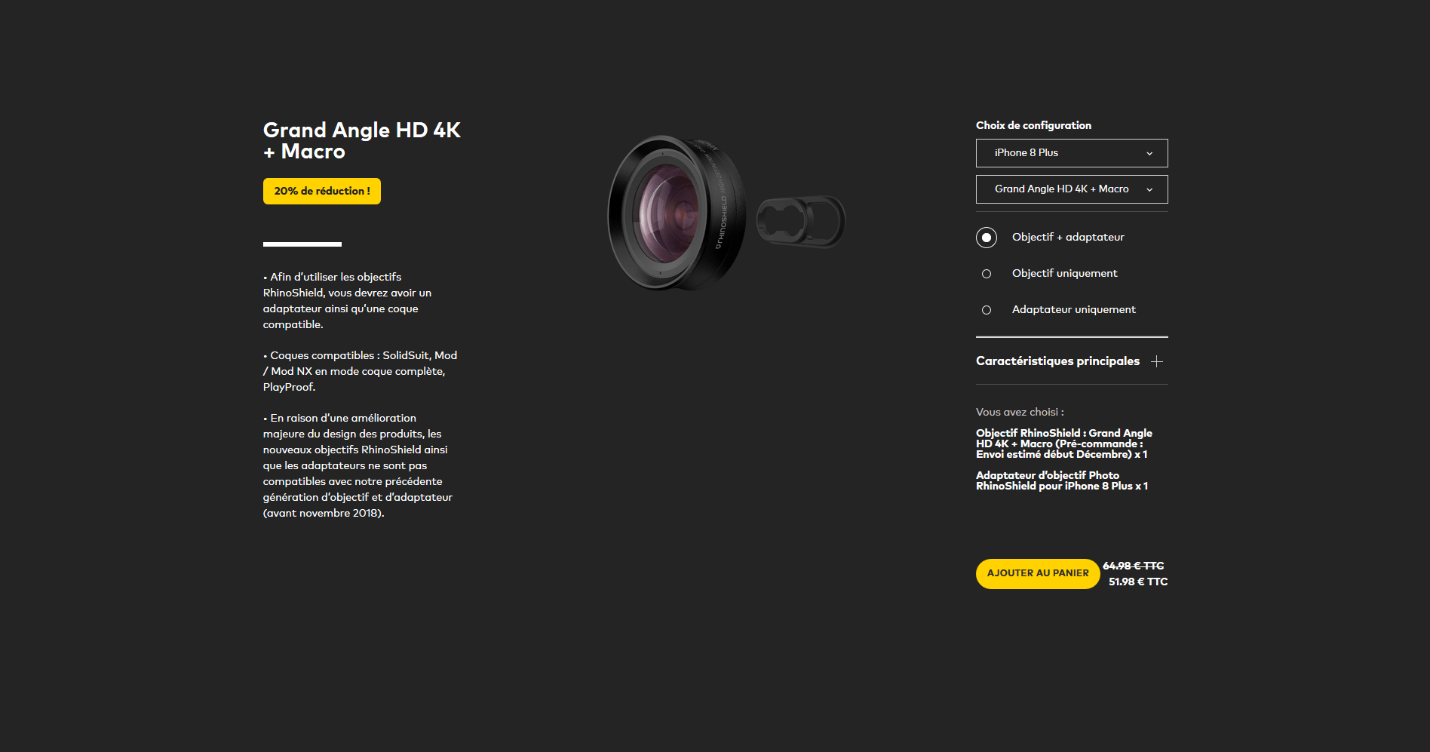Viewport: 1430px width, 752px height.
Task: Click the chevron in iPhone 8 Plus dropdown
Action: [1149, 153]
